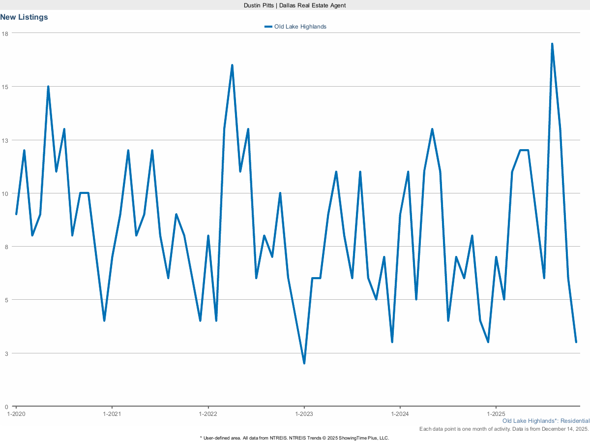The width and height of the screenshot is (590, 443).
Task: Click the 18 y-axis label
Action: (x=5, y=33)
